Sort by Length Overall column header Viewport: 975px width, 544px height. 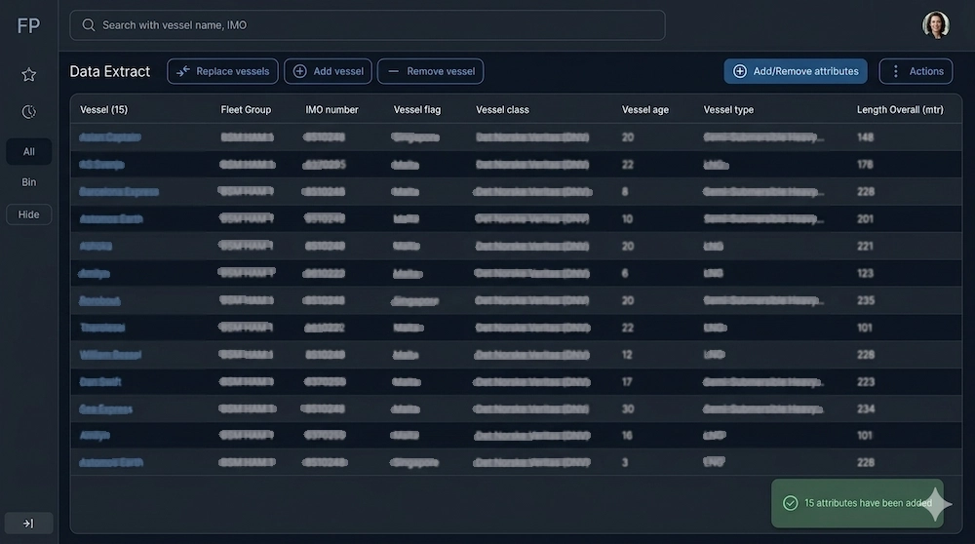900,110
